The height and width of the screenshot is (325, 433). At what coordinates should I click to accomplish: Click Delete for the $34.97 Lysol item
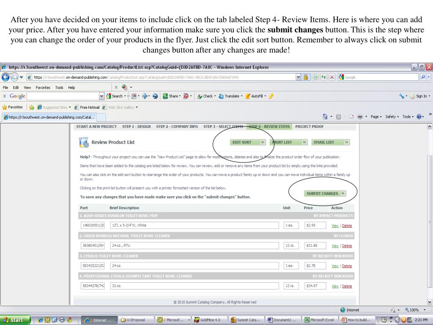click(x=347, y=286)
